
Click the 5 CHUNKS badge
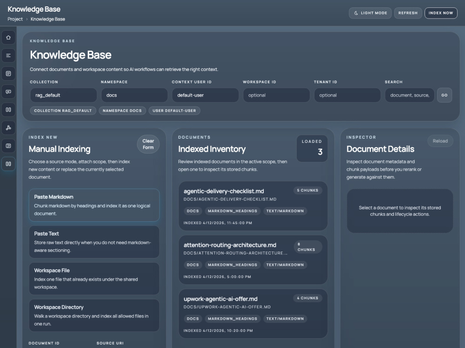[x=307, y=190]
